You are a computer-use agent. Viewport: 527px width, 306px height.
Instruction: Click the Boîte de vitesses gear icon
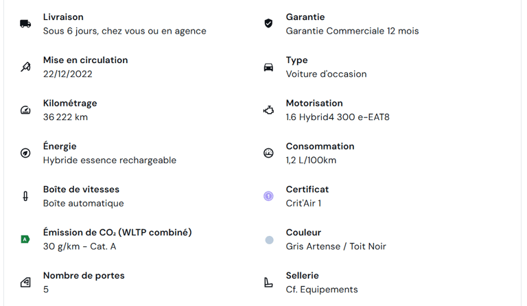pyautogui.click(x=25, y=197)
